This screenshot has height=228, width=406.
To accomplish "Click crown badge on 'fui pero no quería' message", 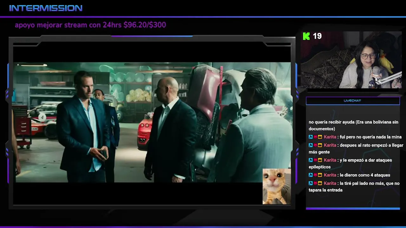I will click(320, 137).
